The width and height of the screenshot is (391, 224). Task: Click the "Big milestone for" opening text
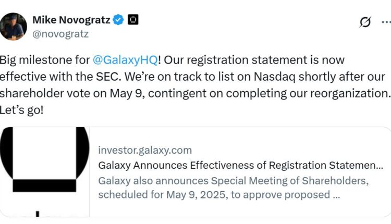click(44, 60)
